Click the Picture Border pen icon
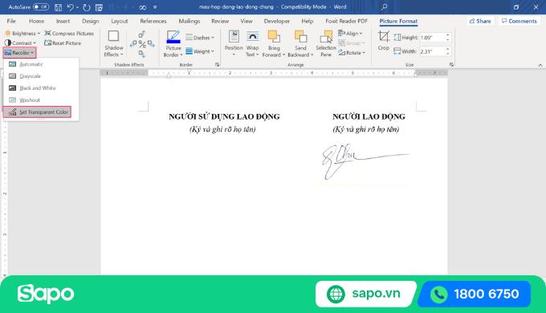 coord(173,37)
